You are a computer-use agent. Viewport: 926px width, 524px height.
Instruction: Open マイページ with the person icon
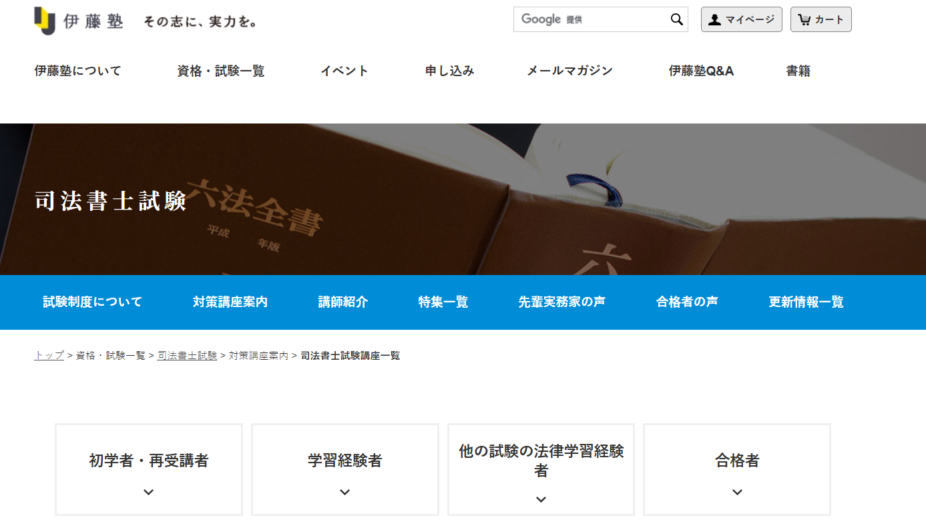click(741, 19)
